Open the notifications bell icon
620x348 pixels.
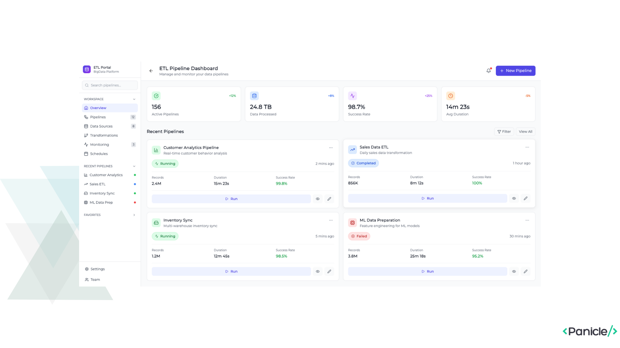click(x=488, y=71)
